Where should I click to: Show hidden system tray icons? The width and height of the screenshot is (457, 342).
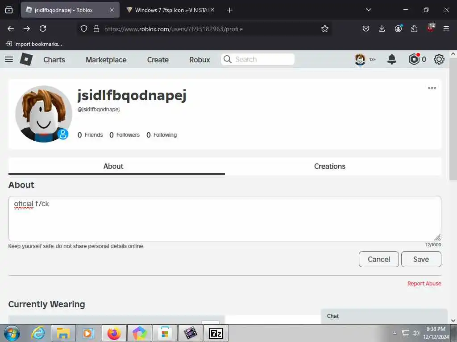tap(395, 333)
